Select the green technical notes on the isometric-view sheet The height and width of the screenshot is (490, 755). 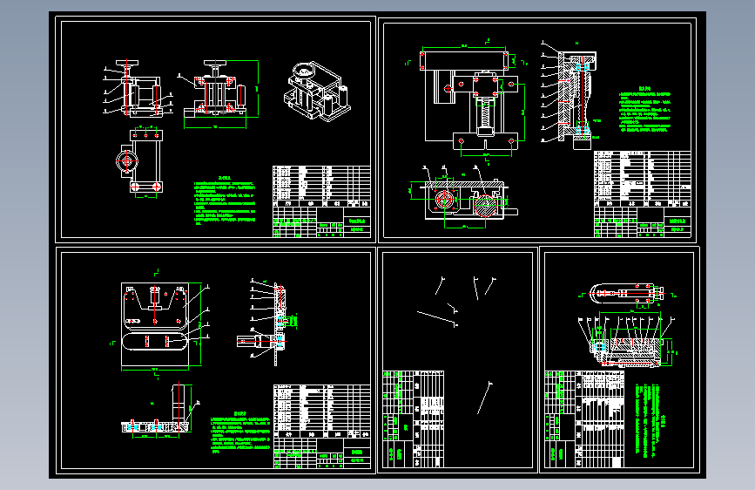pos(225,201)
